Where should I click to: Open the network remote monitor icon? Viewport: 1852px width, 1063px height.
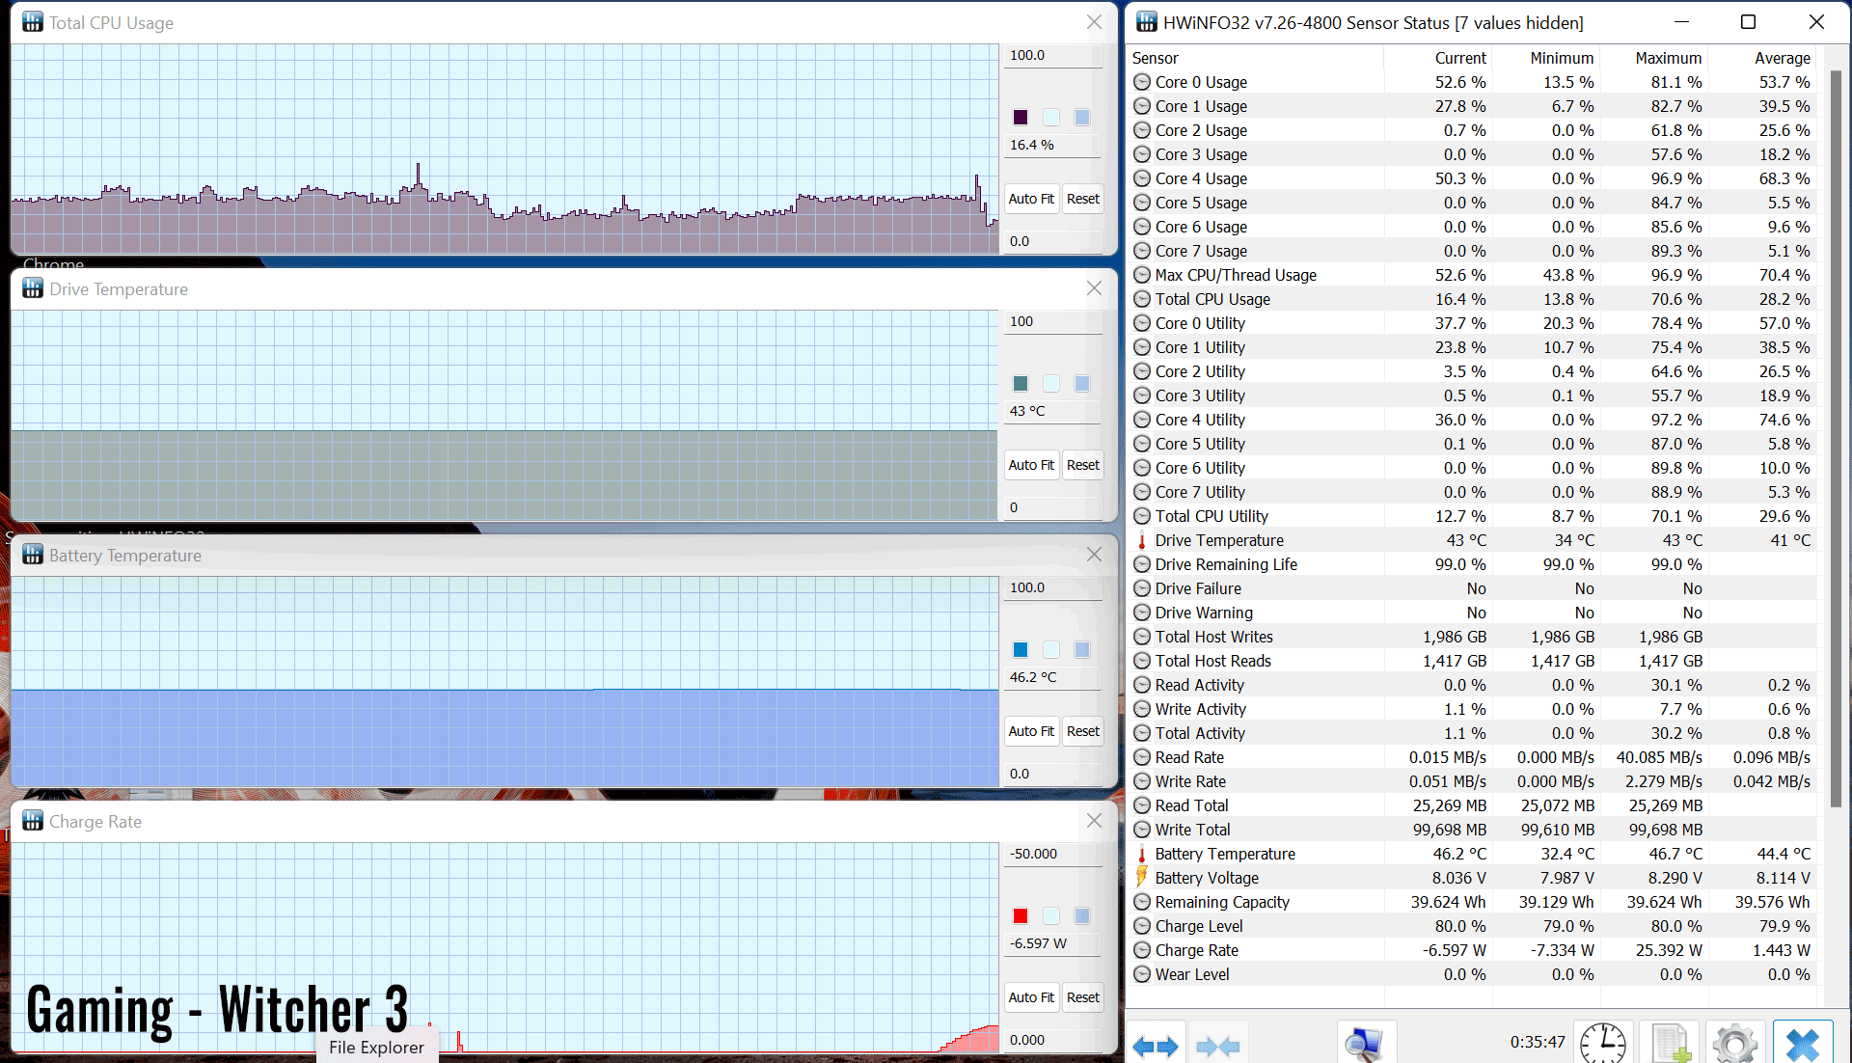tap(1366, 1045)
